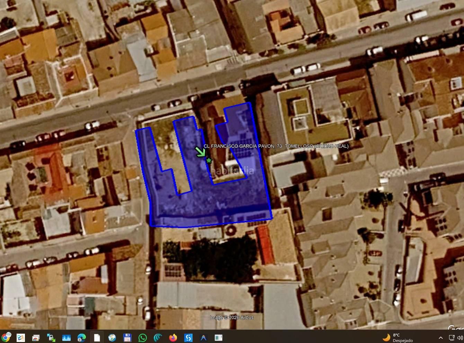464x343 pixels.
Task: Expand the hidden system tray icons chevron
Action: [440, 337]
